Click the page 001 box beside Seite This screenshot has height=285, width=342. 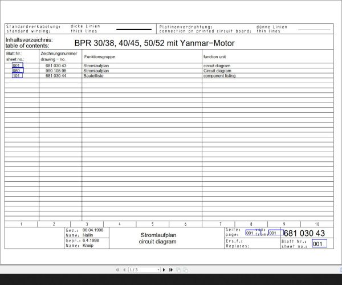click(x=253, y=233)
